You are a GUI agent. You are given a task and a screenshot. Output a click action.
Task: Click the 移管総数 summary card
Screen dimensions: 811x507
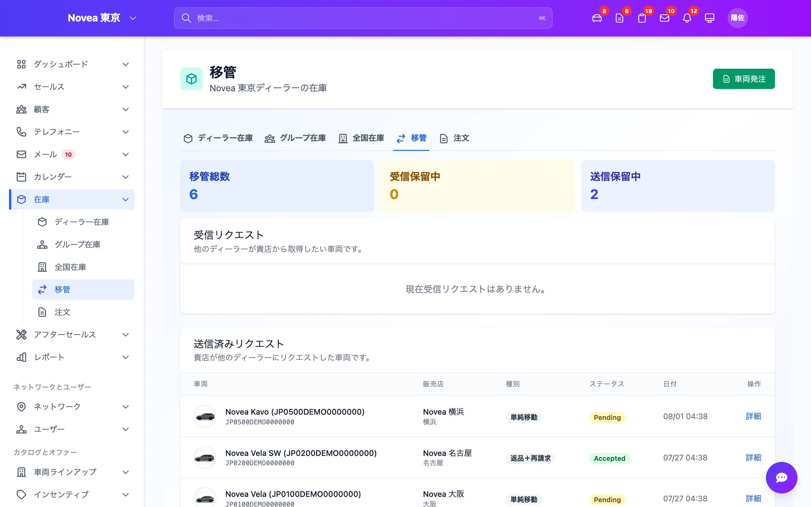click(x=277, y=186)
